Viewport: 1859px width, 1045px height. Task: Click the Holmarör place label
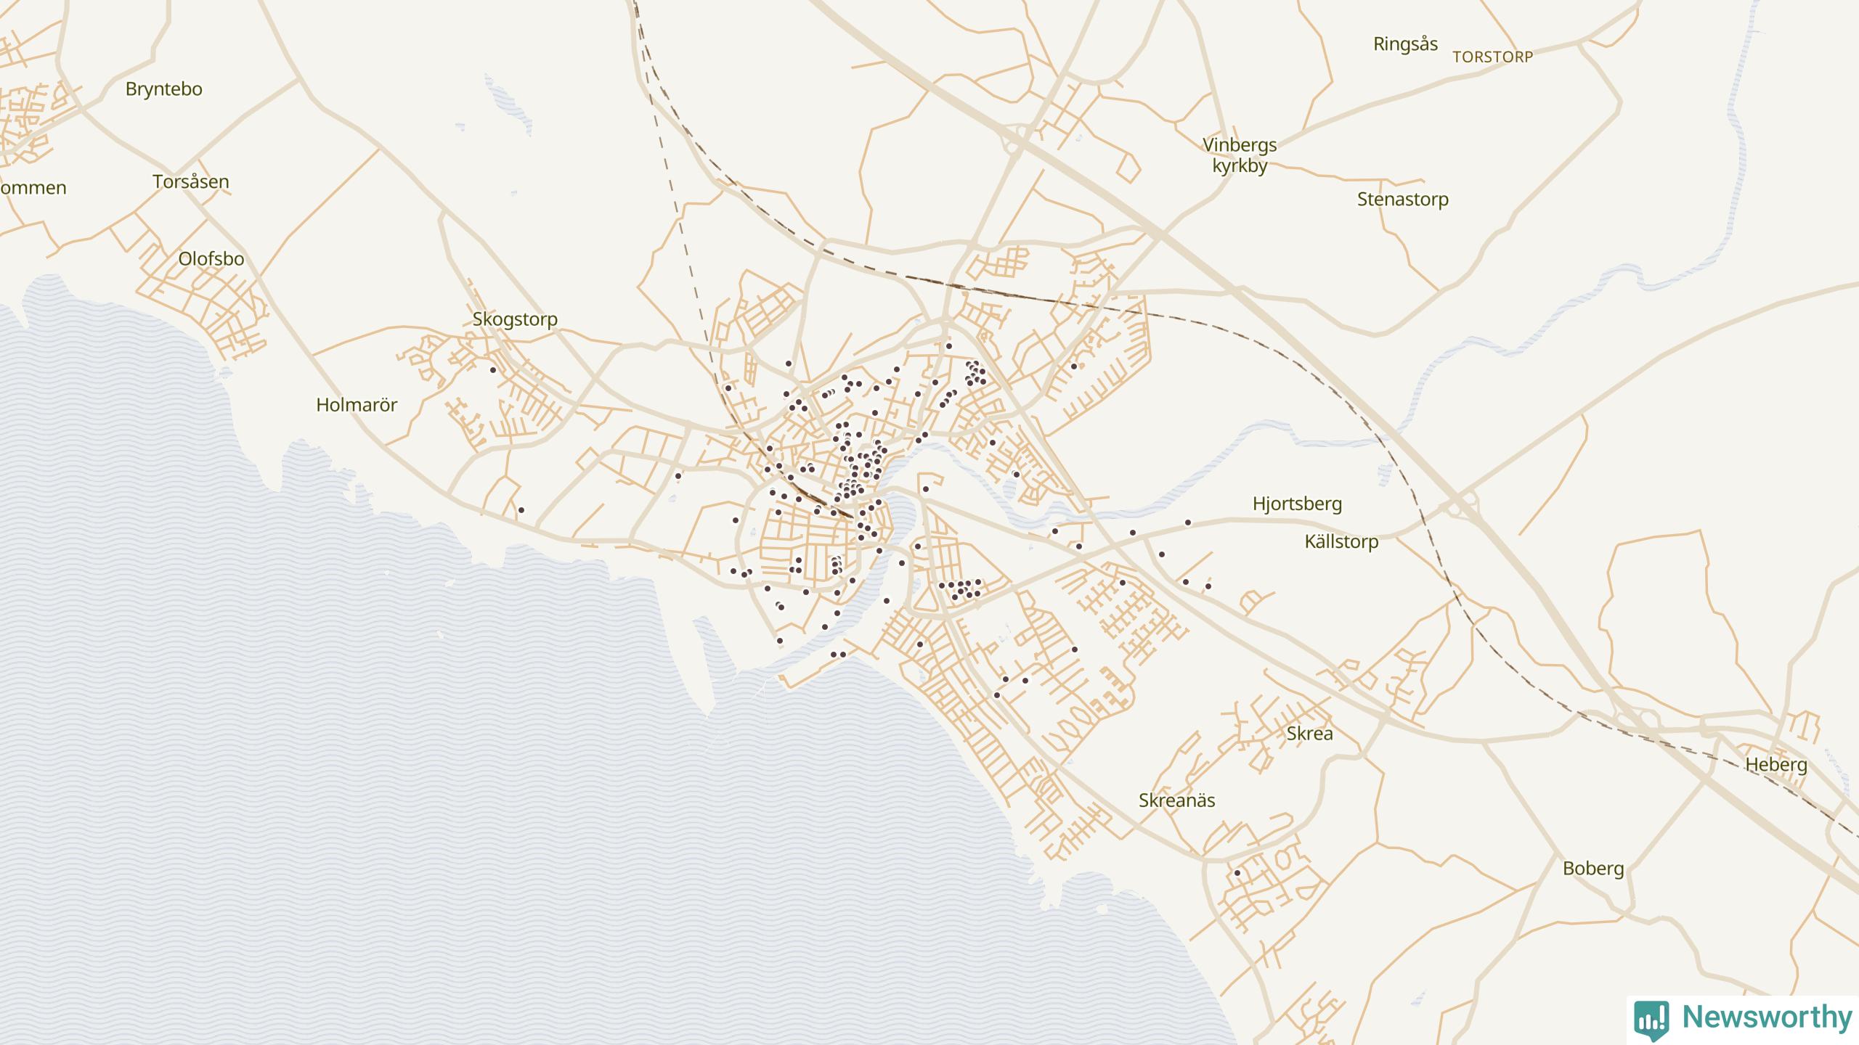357,405
